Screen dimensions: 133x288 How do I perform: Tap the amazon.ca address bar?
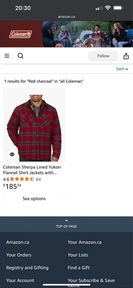point(66,16)
